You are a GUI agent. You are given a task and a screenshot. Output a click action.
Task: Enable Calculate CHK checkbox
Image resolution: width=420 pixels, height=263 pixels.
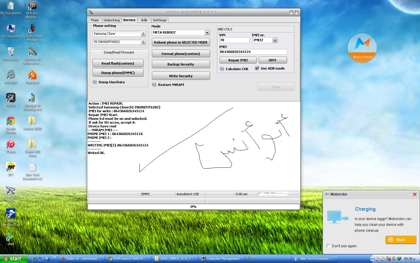222,69
